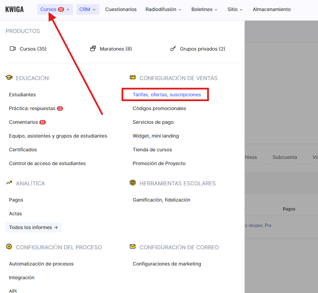Click the key icon for Grupos privados
The image size is (318, 293).
click(x=173, y=49)
